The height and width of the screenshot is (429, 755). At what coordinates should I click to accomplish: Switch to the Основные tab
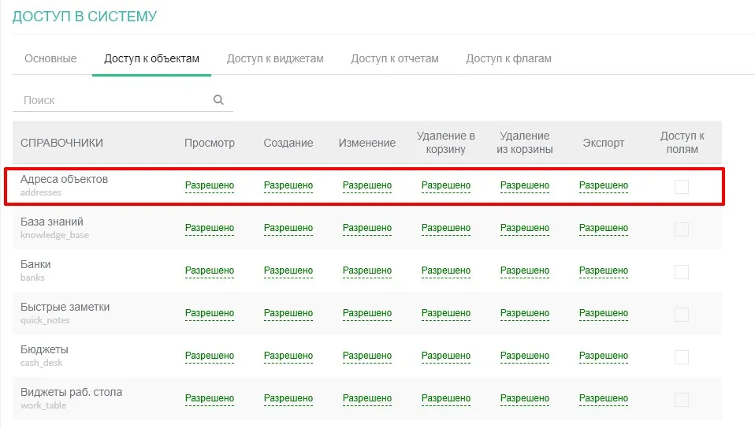pos(50,58)
